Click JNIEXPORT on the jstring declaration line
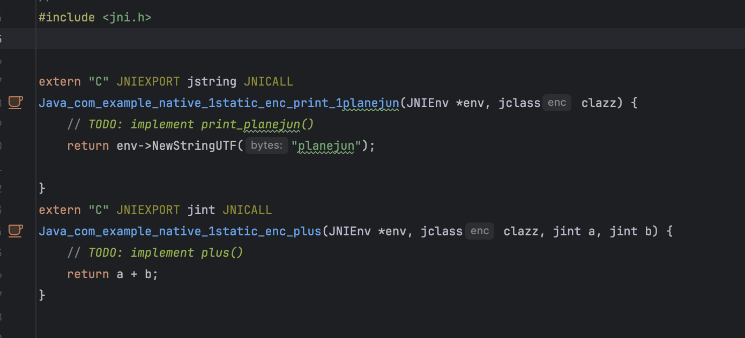This screenshot has height=338, width=745. tap(148, 82)
